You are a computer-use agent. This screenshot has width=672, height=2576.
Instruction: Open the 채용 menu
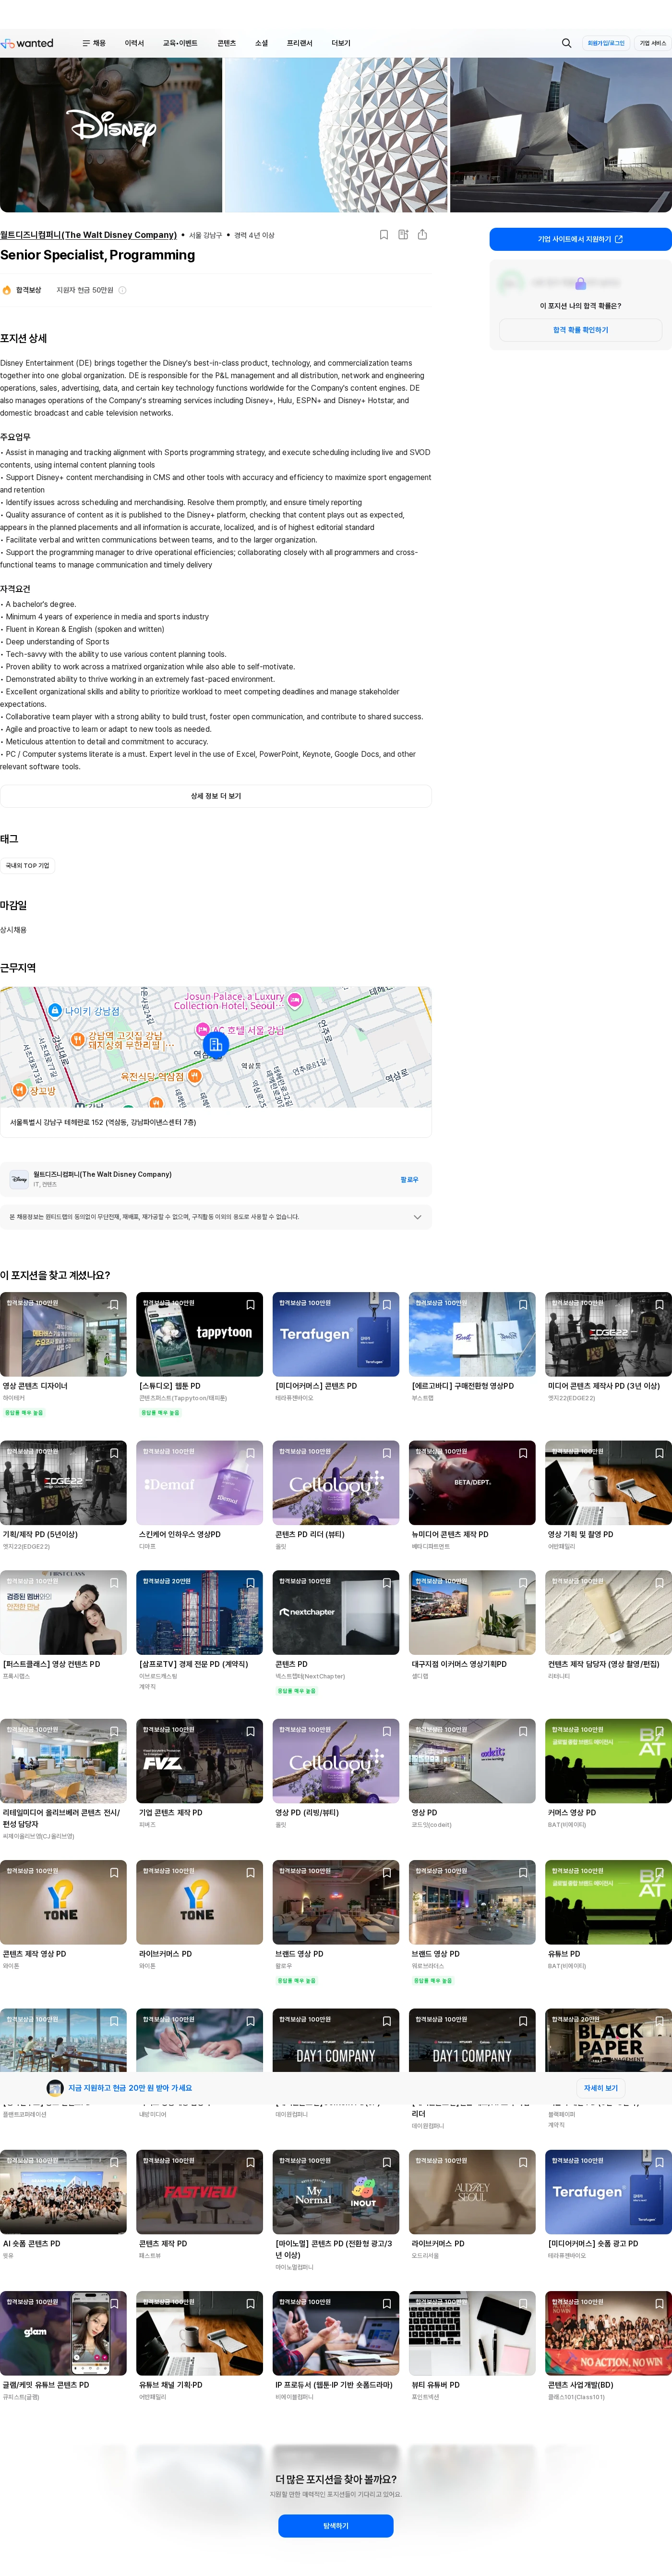tap(99, 43)
